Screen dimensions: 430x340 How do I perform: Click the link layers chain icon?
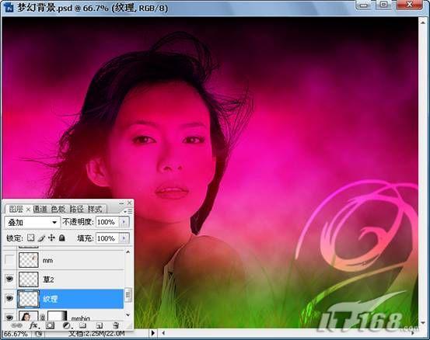point(16,325)
